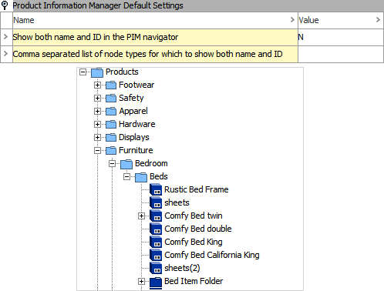The height and width of the screenshot is (291, 384).
Task: Select the Comfy Bed California King icon
Action: [156, 255]
